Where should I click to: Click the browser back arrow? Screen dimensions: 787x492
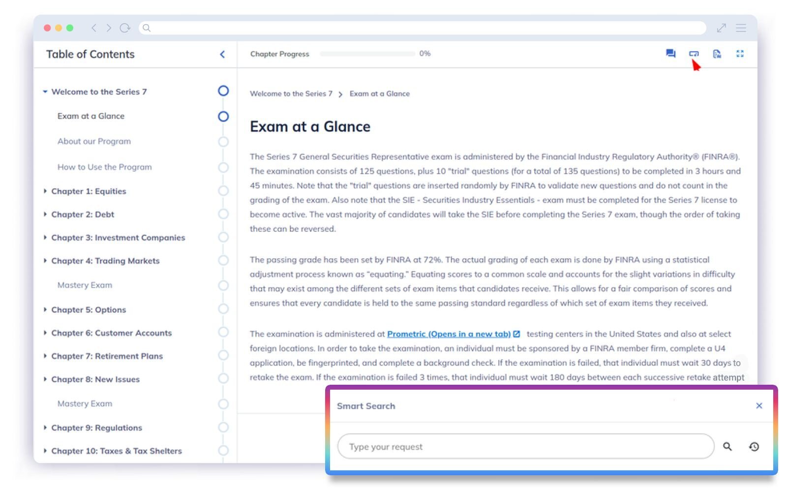94,28
